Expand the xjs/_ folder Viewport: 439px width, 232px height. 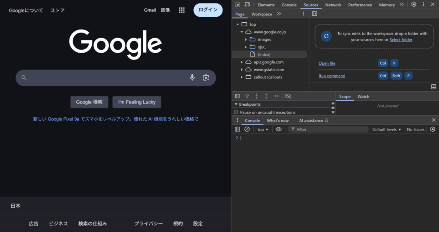[x=246, y=47]
